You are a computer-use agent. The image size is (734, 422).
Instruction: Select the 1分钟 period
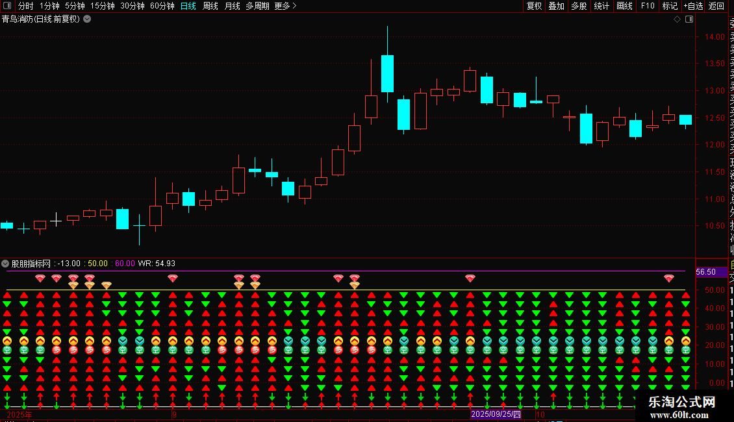pos(49,6)
